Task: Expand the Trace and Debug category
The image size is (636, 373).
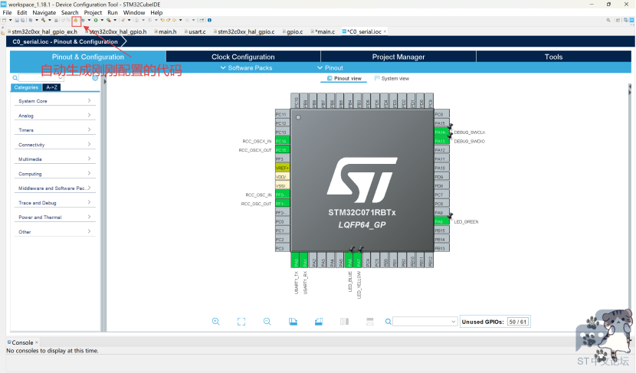Action: coord(54,203)
